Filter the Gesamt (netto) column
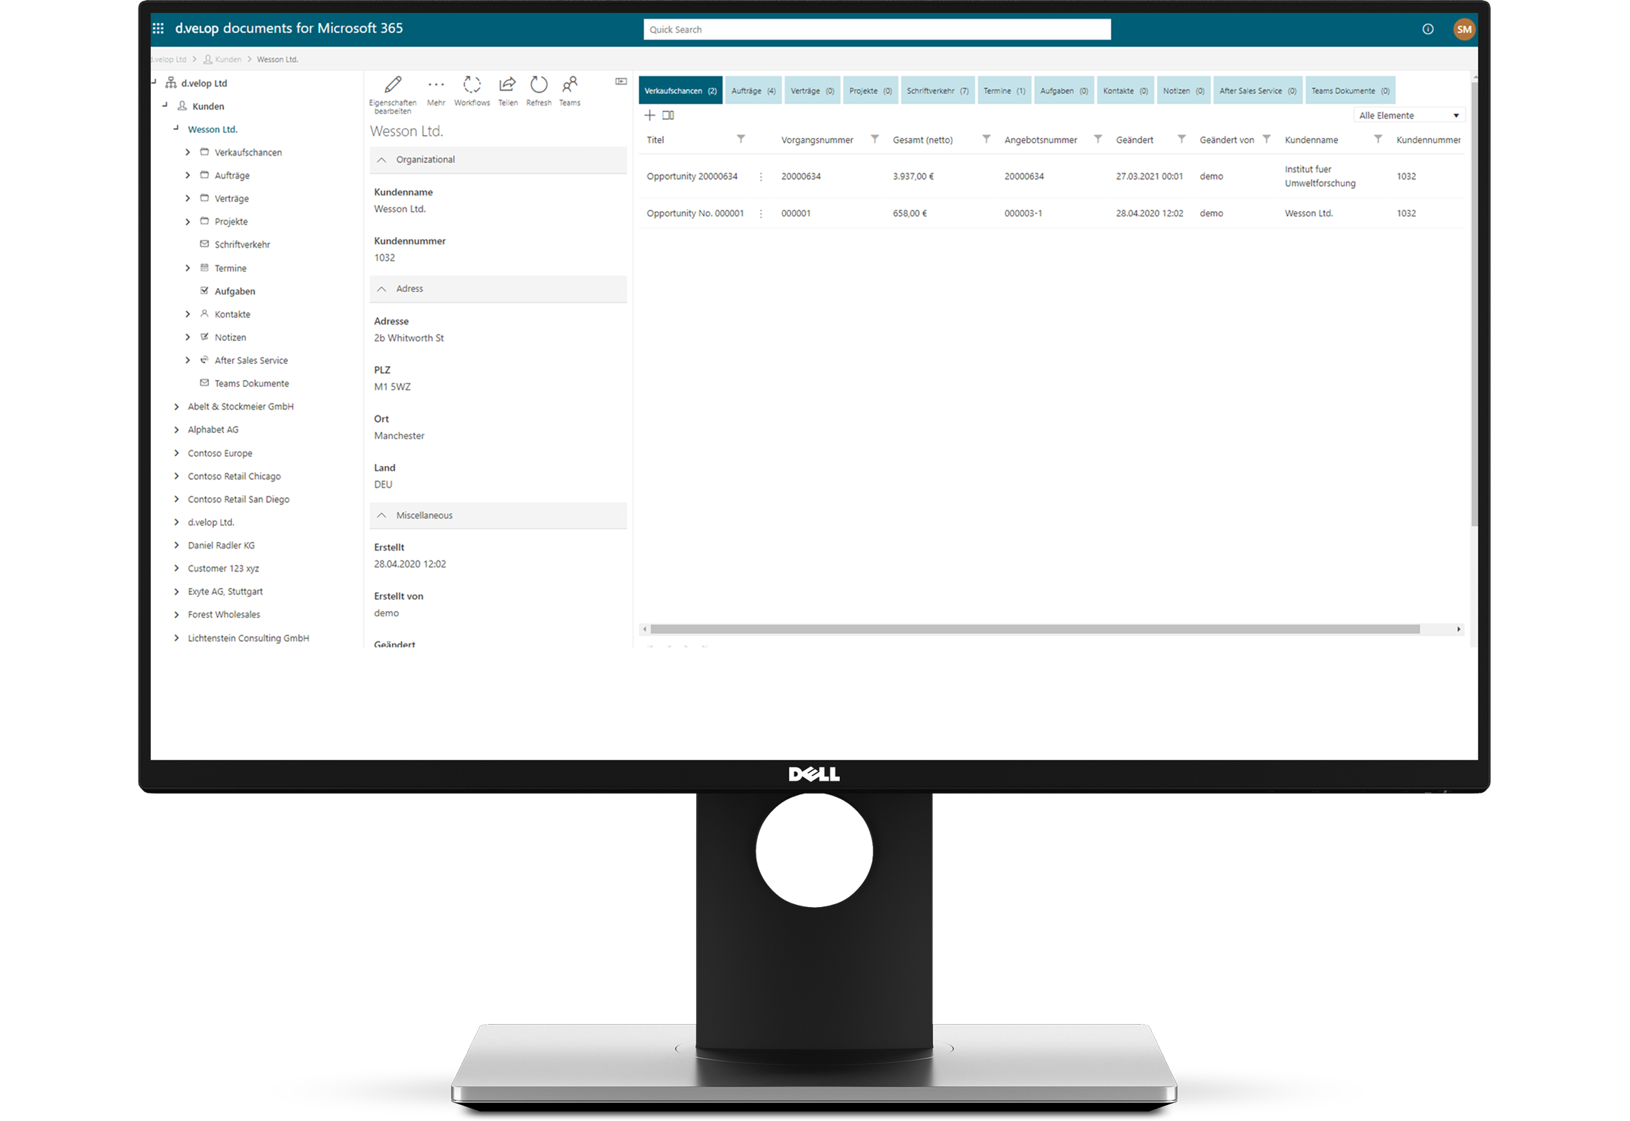 click(x=986, y=139)
